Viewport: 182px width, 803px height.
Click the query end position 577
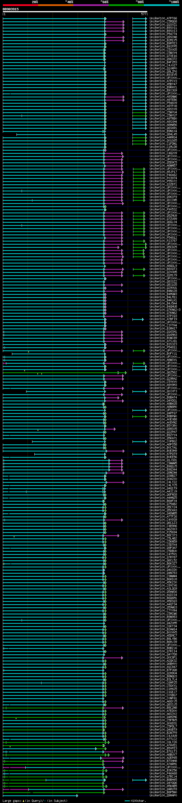[x=143, y=14]
